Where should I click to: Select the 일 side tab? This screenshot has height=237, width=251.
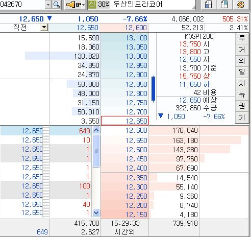click(242, 72)
